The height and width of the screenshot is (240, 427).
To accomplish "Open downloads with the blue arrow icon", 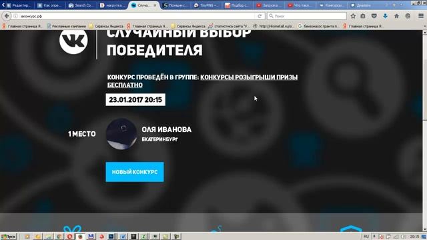I will [385, 16].
